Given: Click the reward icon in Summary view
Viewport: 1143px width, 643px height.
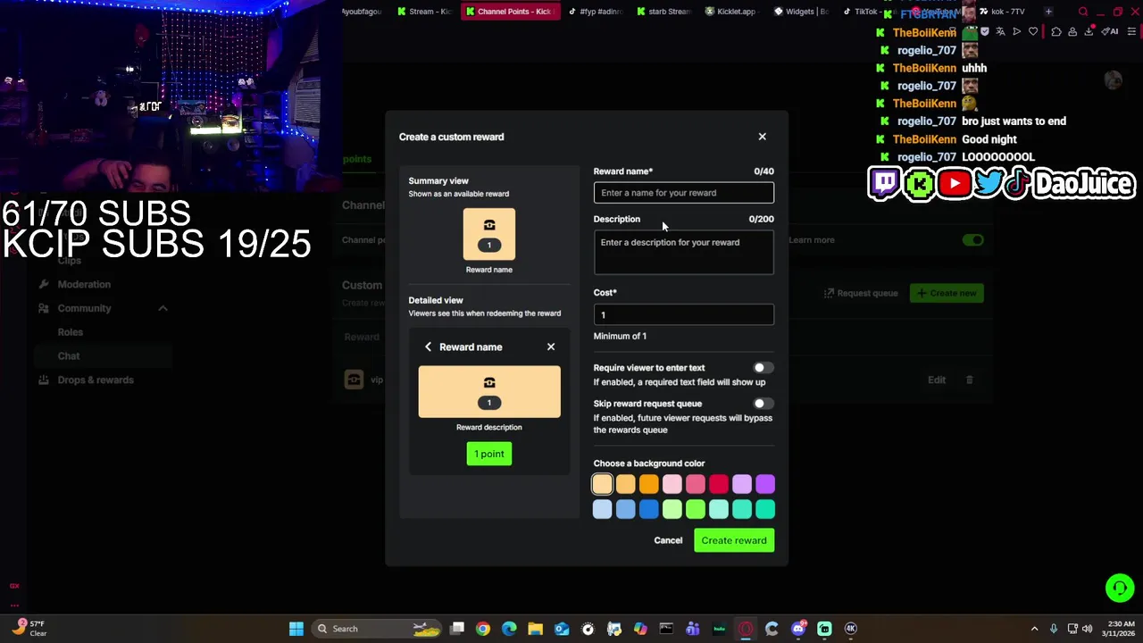Looking at the screenshot, I should point(489,225).
